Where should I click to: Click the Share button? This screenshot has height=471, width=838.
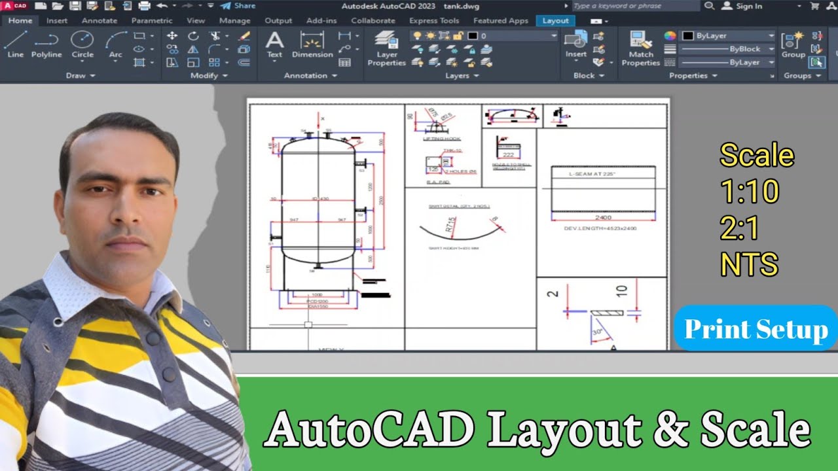pos(238,6)
